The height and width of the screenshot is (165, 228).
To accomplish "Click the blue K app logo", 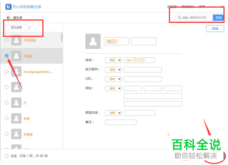I will 8,7.
